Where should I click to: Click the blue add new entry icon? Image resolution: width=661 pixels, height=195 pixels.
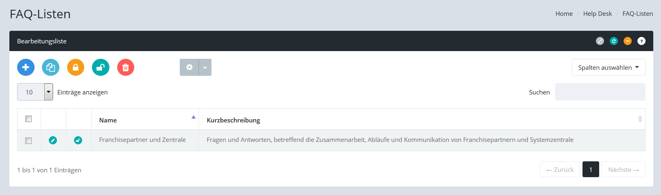[26, 67]
